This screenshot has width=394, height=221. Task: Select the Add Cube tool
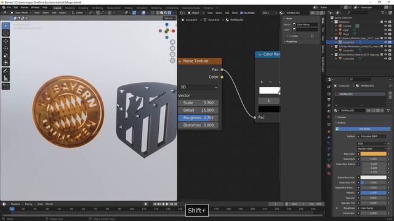[6, 87]
